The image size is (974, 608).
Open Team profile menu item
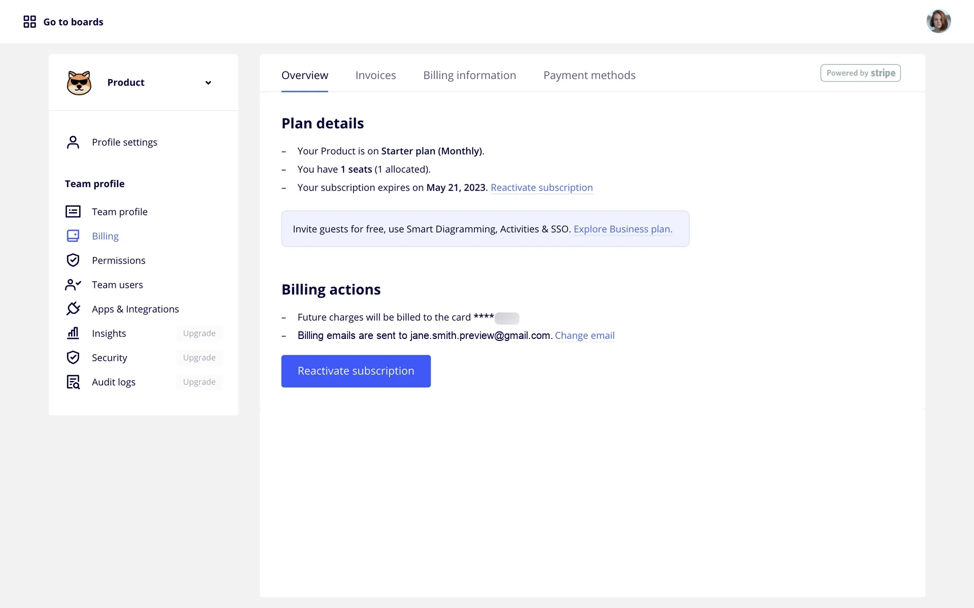(x=120, y=212)
